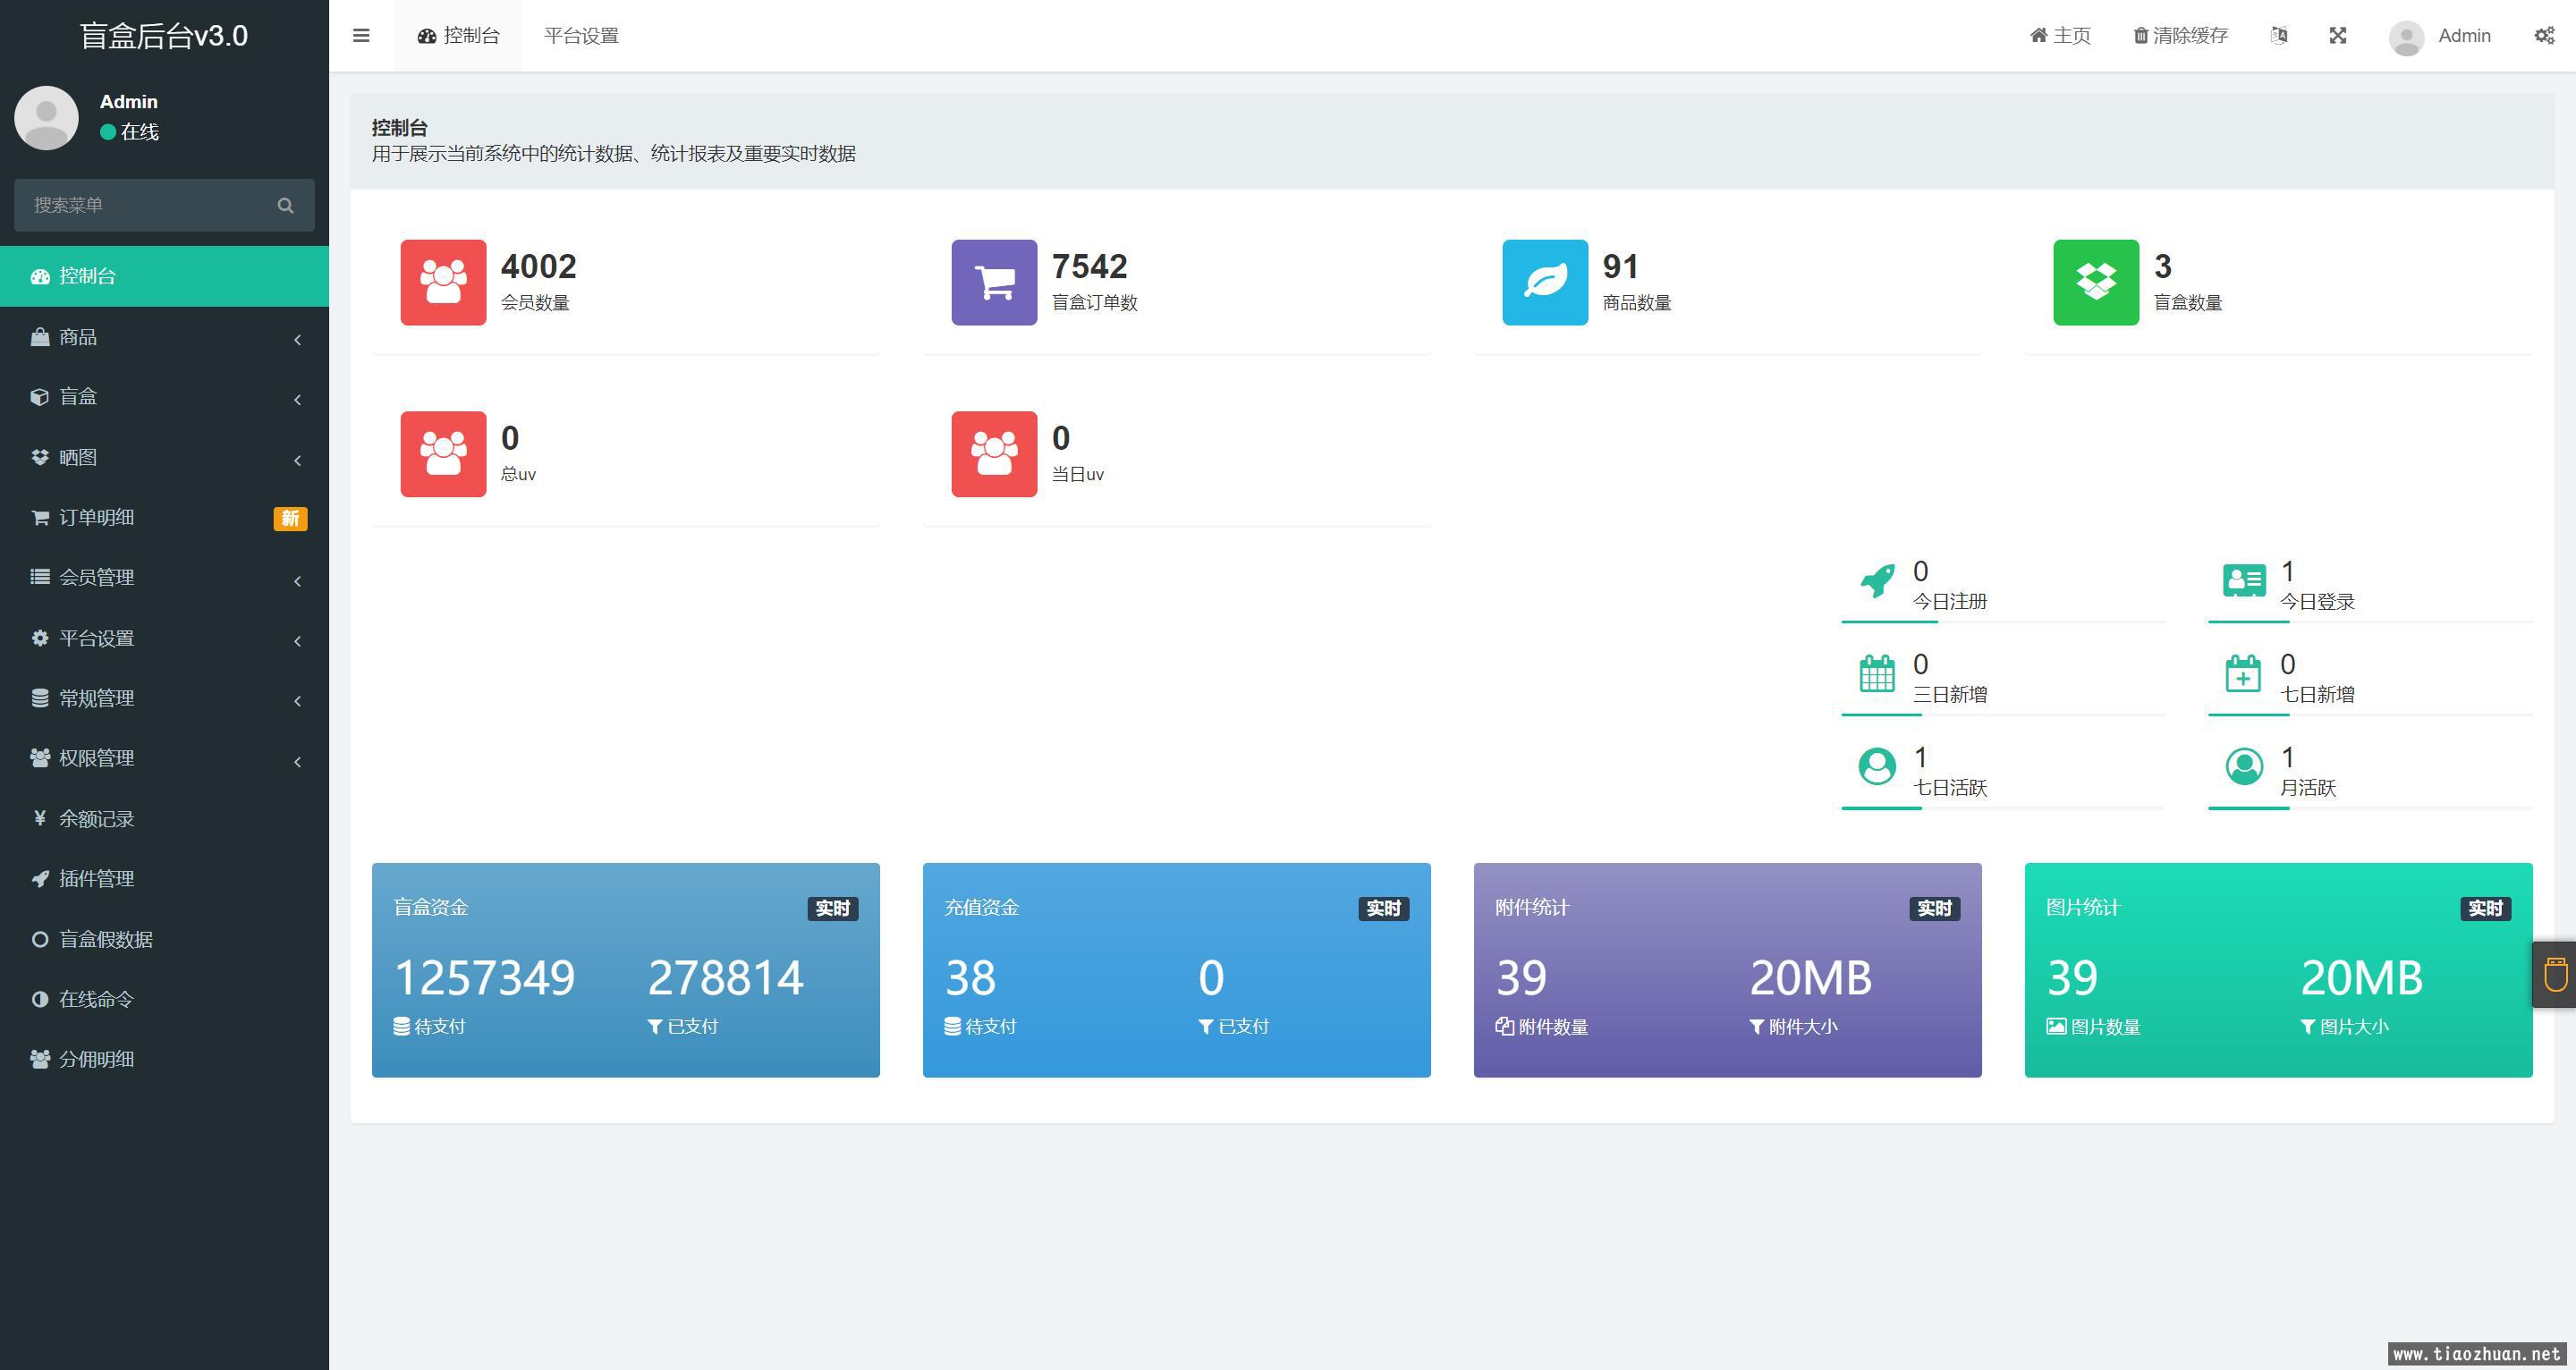The height and width of the screenshot is (1370, 2576).
Task: Click the ID card icon beside 今日登录
Action: point(2244,580)
